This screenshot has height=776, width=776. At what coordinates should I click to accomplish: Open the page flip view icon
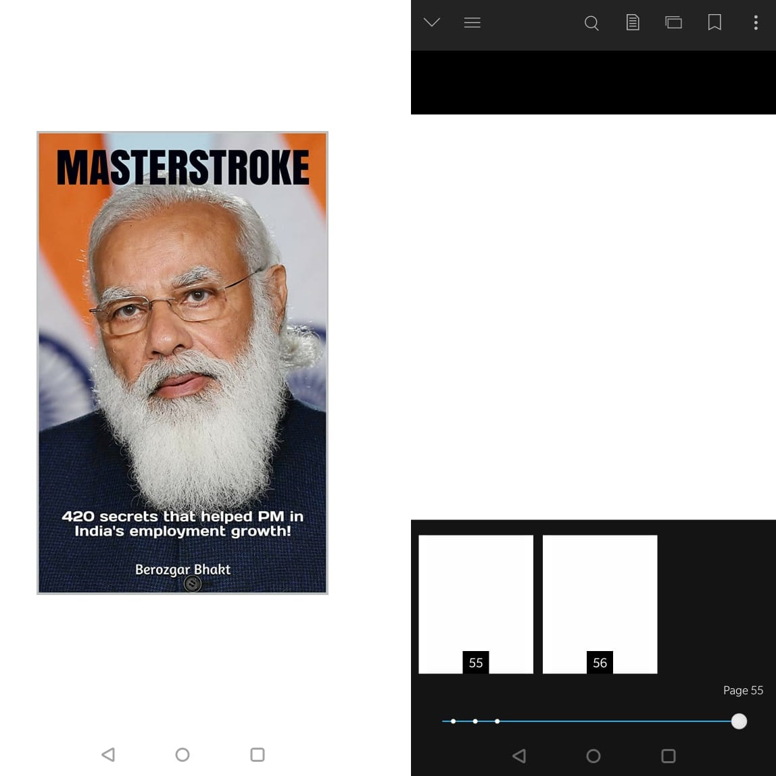673,22
